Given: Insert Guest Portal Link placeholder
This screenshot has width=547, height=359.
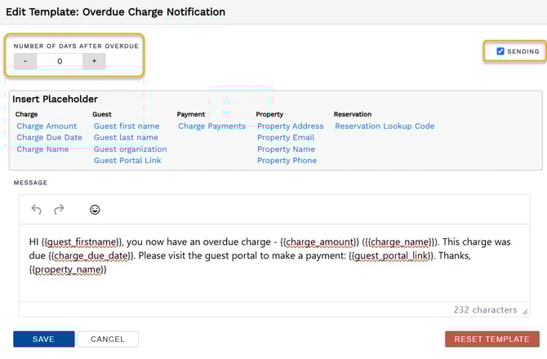Looking at the screenshot, I should pyautogui.click(x=127, y=161).
